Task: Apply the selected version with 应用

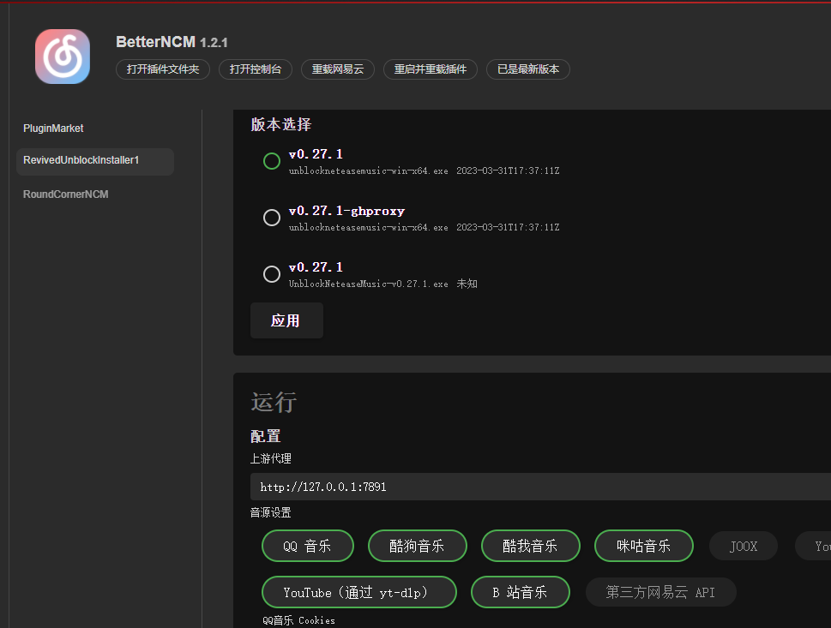Action: (286, 320)
